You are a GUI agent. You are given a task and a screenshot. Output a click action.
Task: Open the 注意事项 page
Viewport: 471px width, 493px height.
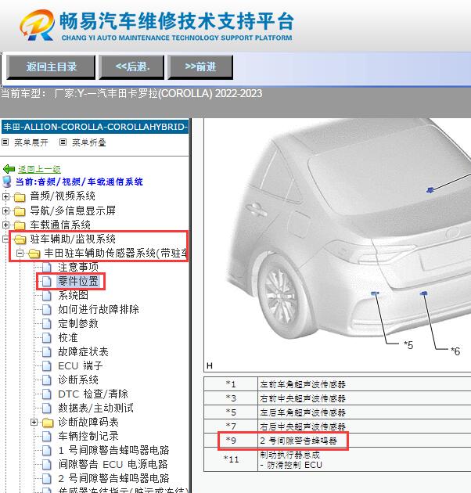[78, 267]
